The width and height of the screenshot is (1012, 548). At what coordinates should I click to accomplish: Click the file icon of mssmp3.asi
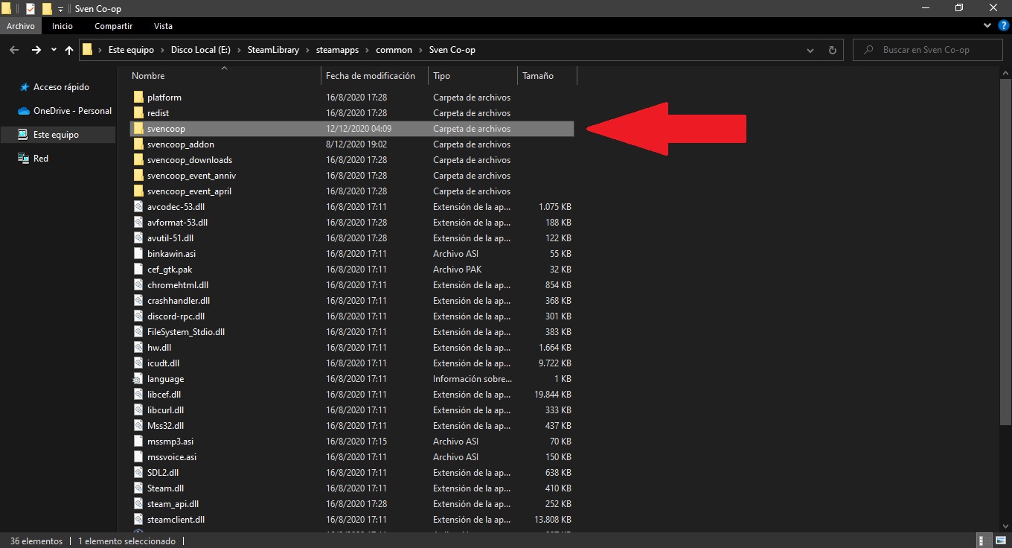click(138, 442)
